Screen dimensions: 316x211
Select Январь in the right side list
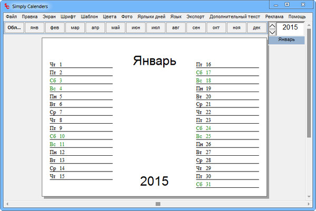click(x=286, y=40)
